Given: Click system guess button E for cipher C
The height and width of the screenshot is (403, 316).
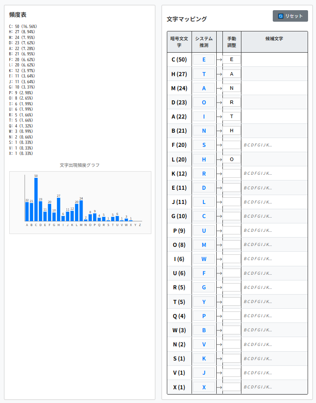Looking at the screenshot, I should (204, 60).
